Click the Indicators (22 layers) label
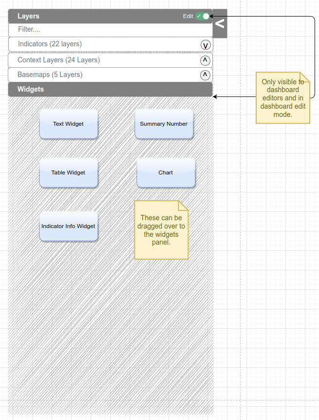 point(50,44)
